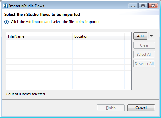Click the '0 out of 0 items selected' status text
161x118 pixels.
26,94
